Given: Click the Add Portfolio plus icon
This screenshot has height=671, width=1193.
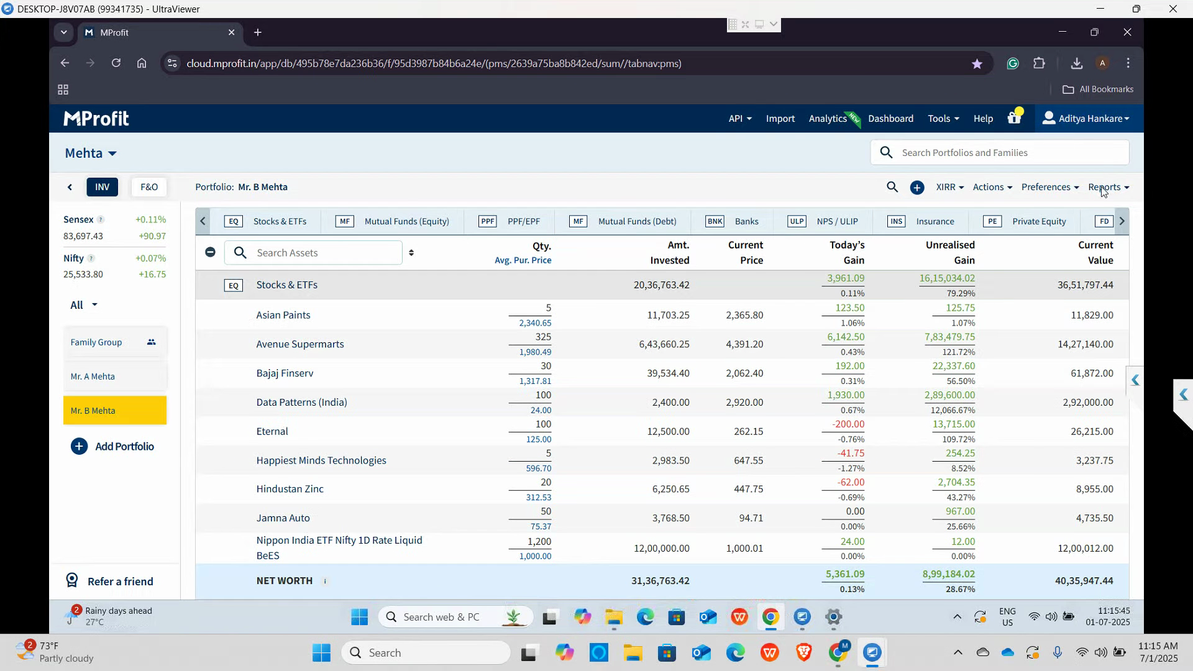Looking at the screenshot, I should pos(79,447).
